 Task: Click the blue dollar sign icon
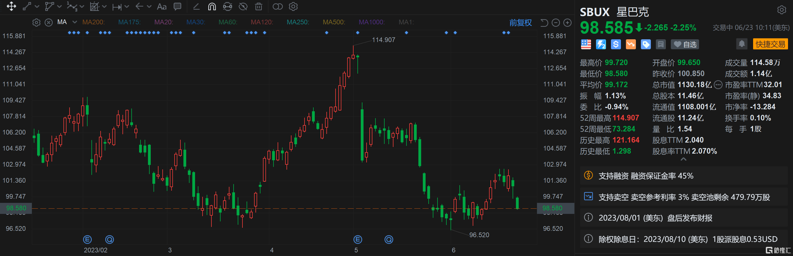616,44
